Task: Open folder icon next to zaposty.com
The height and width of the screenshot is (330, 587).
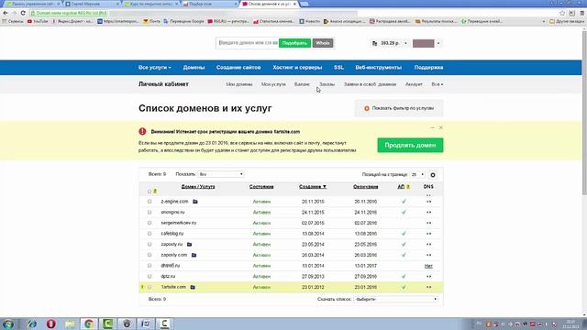Action: point(194,255)
